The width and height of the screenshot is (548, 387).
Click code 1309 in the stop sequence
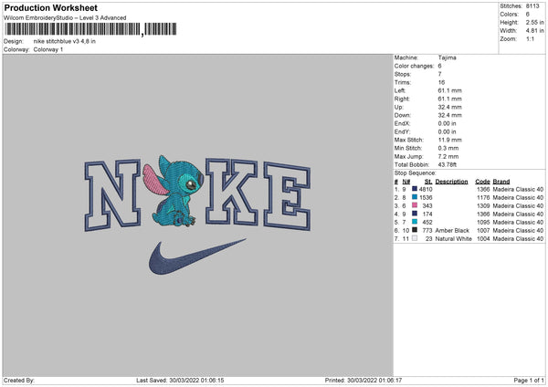[483, 205]
